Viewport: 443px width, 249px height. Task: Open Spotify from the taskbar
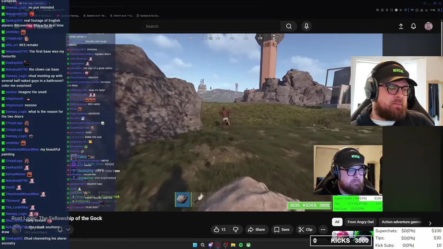[241, 245]
